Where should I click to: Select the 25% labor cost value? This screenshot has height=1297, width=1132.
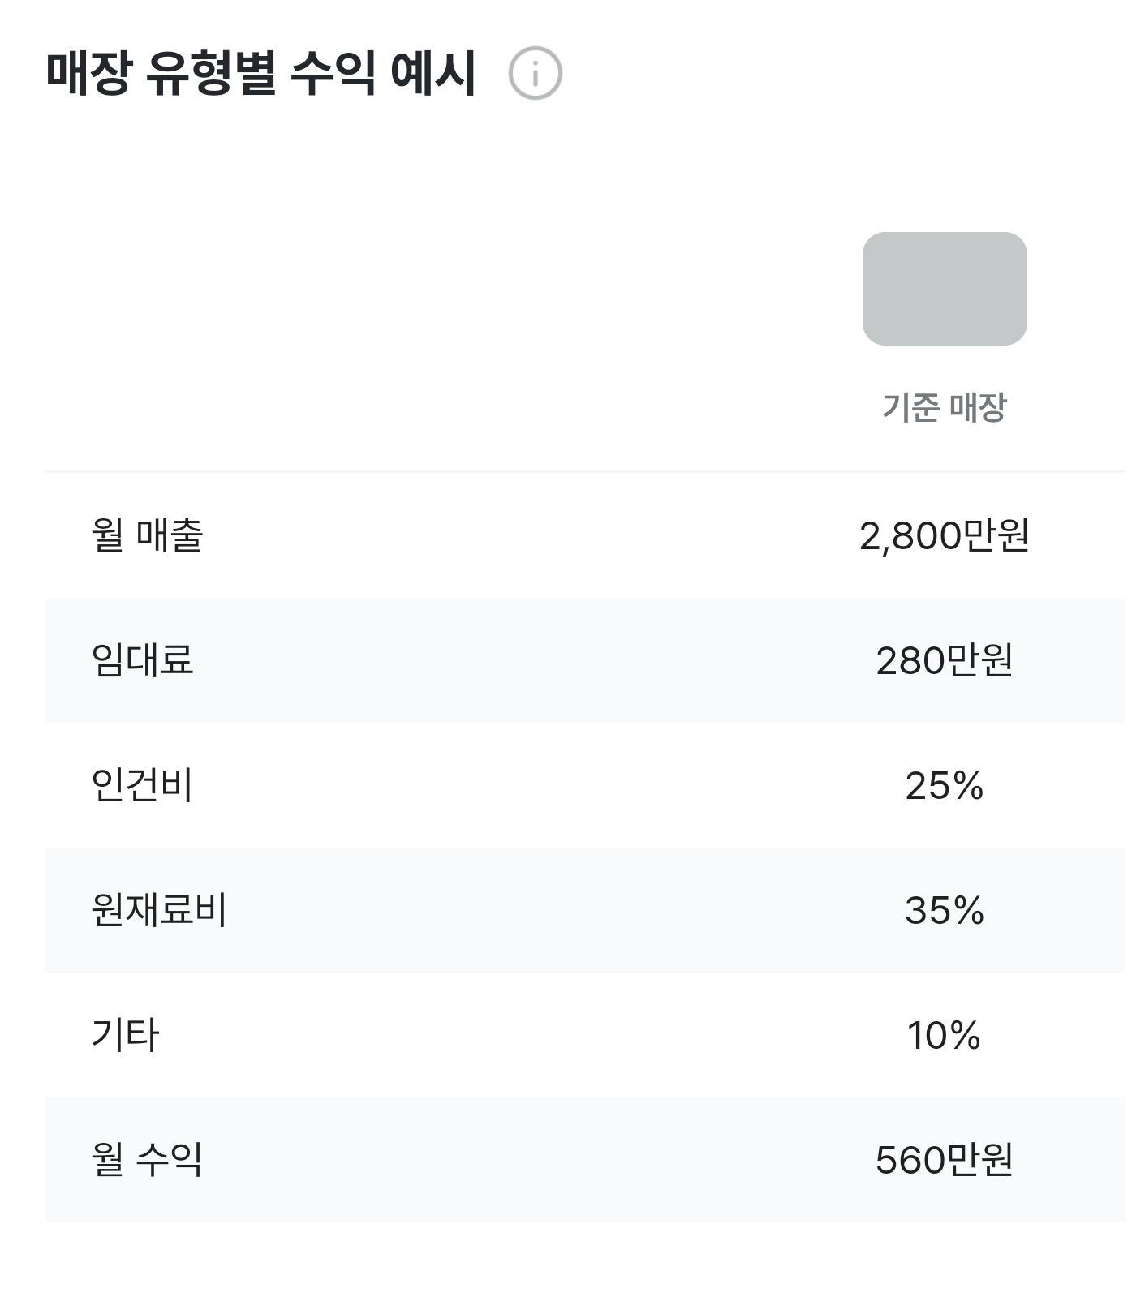(945, 786)
